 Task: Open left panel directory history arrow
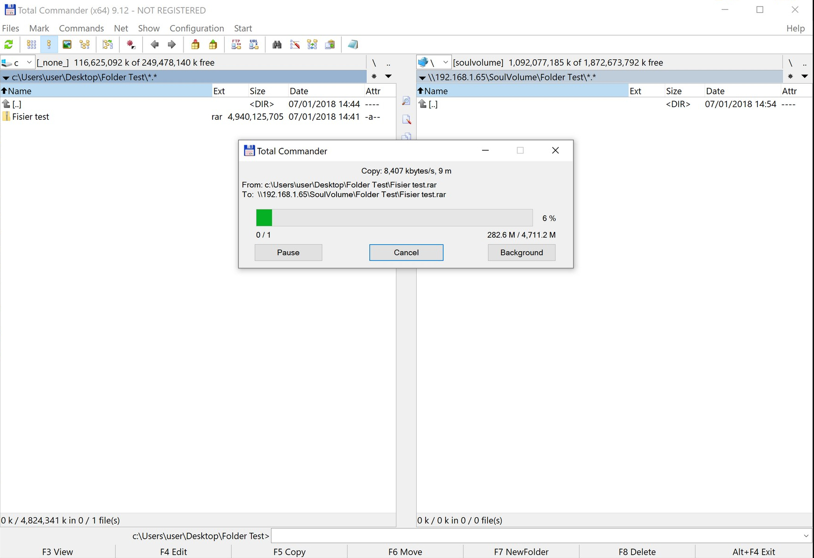pos(389,76)
